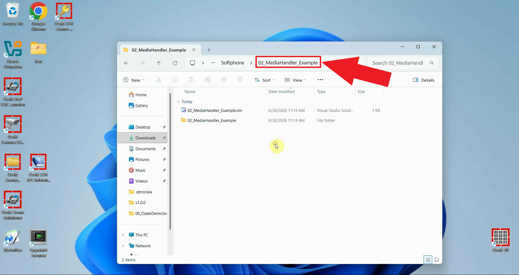This screenshot has height=275, width=519.
Task: Open a new Explorer tab
Action: click(x=209, y=50)
